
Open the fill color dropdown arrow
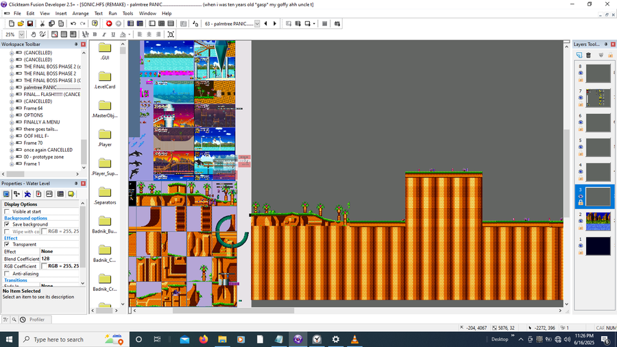129,34
